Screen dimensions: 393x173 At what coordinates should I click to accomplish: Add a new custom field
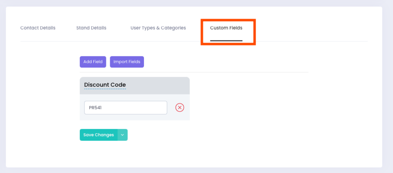coord(93,62)
